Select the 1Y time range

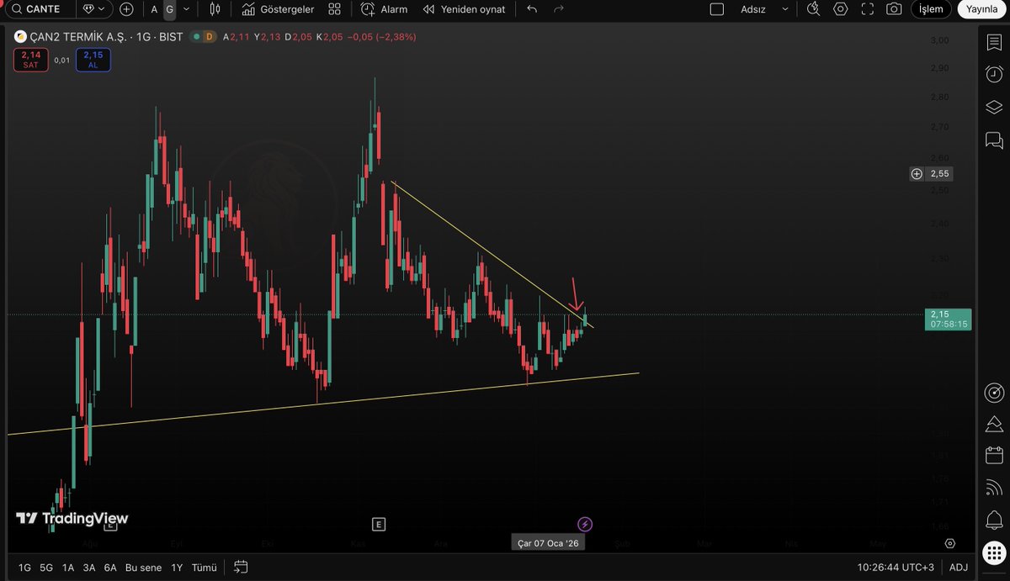tap(177, 568)
